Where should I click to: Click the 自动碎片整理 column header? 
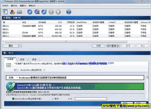pyautogui.click(x=98, y=22)
